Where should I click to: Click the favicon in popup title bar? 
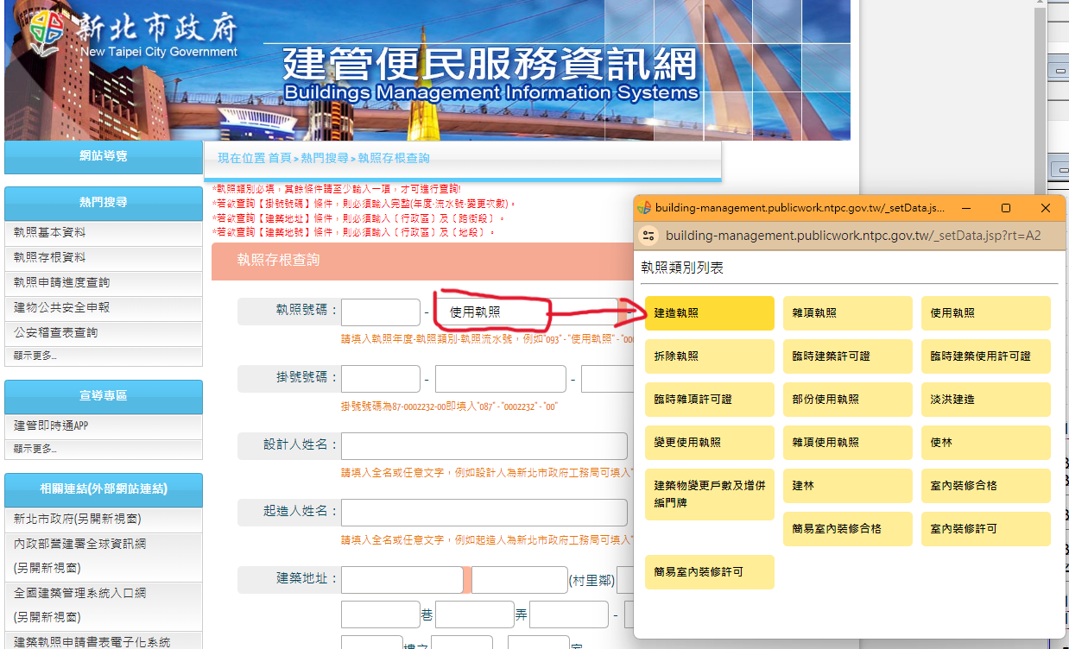[x=643, y=208]
